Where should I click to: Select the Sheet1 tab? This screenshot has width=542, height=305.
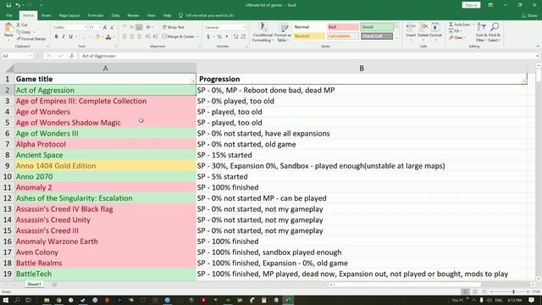(34, 285)
